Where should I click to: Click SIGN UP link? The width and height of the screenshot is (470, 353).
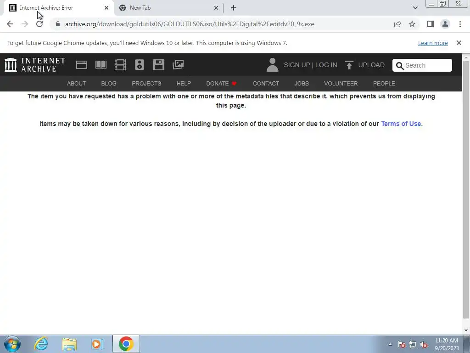coord(297,65)
